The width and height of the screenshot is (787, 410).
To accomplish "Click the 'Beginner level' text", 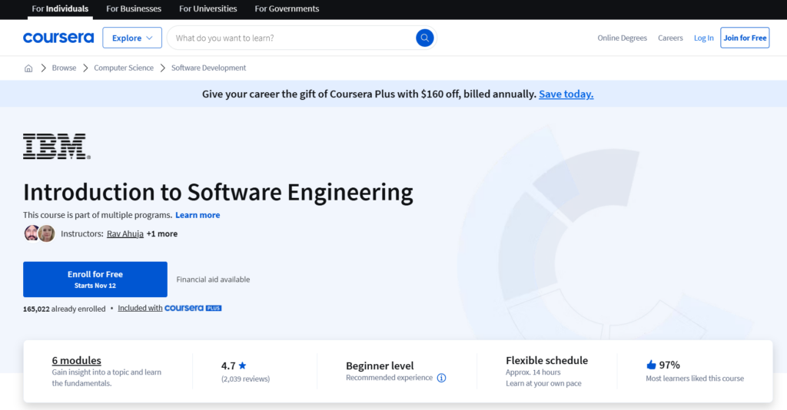I will [x=380, y=366].
